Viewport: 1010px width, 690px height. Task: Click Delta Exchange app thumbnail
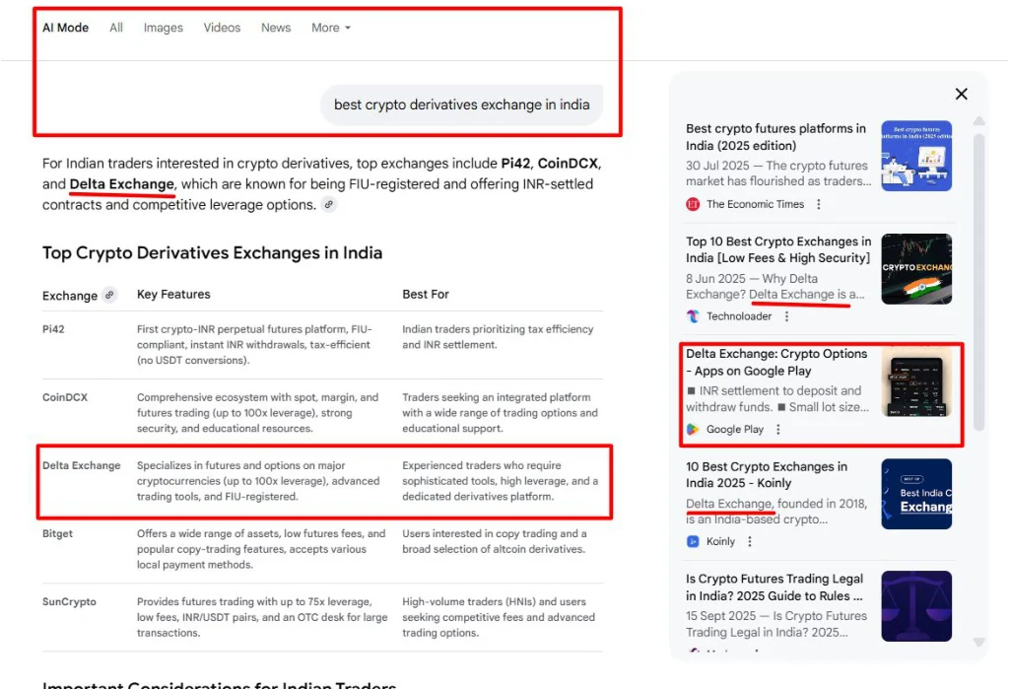click(x=916, y=381)
